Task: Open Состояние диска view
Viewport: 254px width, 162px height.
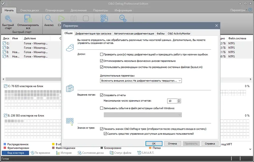Action: click(x=91, y=153)
